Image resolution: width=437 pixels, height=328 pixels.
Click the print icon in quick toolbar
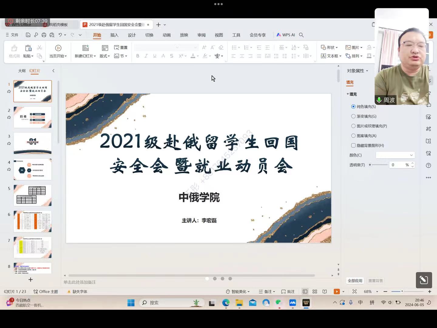(44, 35)
